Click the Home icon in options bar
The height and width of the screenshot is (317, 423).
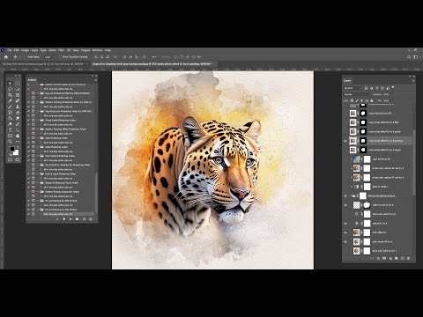pos(6,57)
